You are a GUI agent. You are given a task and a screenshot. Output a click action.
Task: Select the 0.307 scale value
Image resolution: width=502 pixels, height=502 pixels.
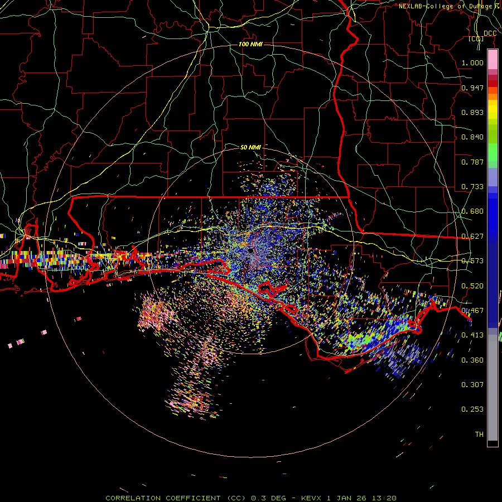(x=472, y=384)
